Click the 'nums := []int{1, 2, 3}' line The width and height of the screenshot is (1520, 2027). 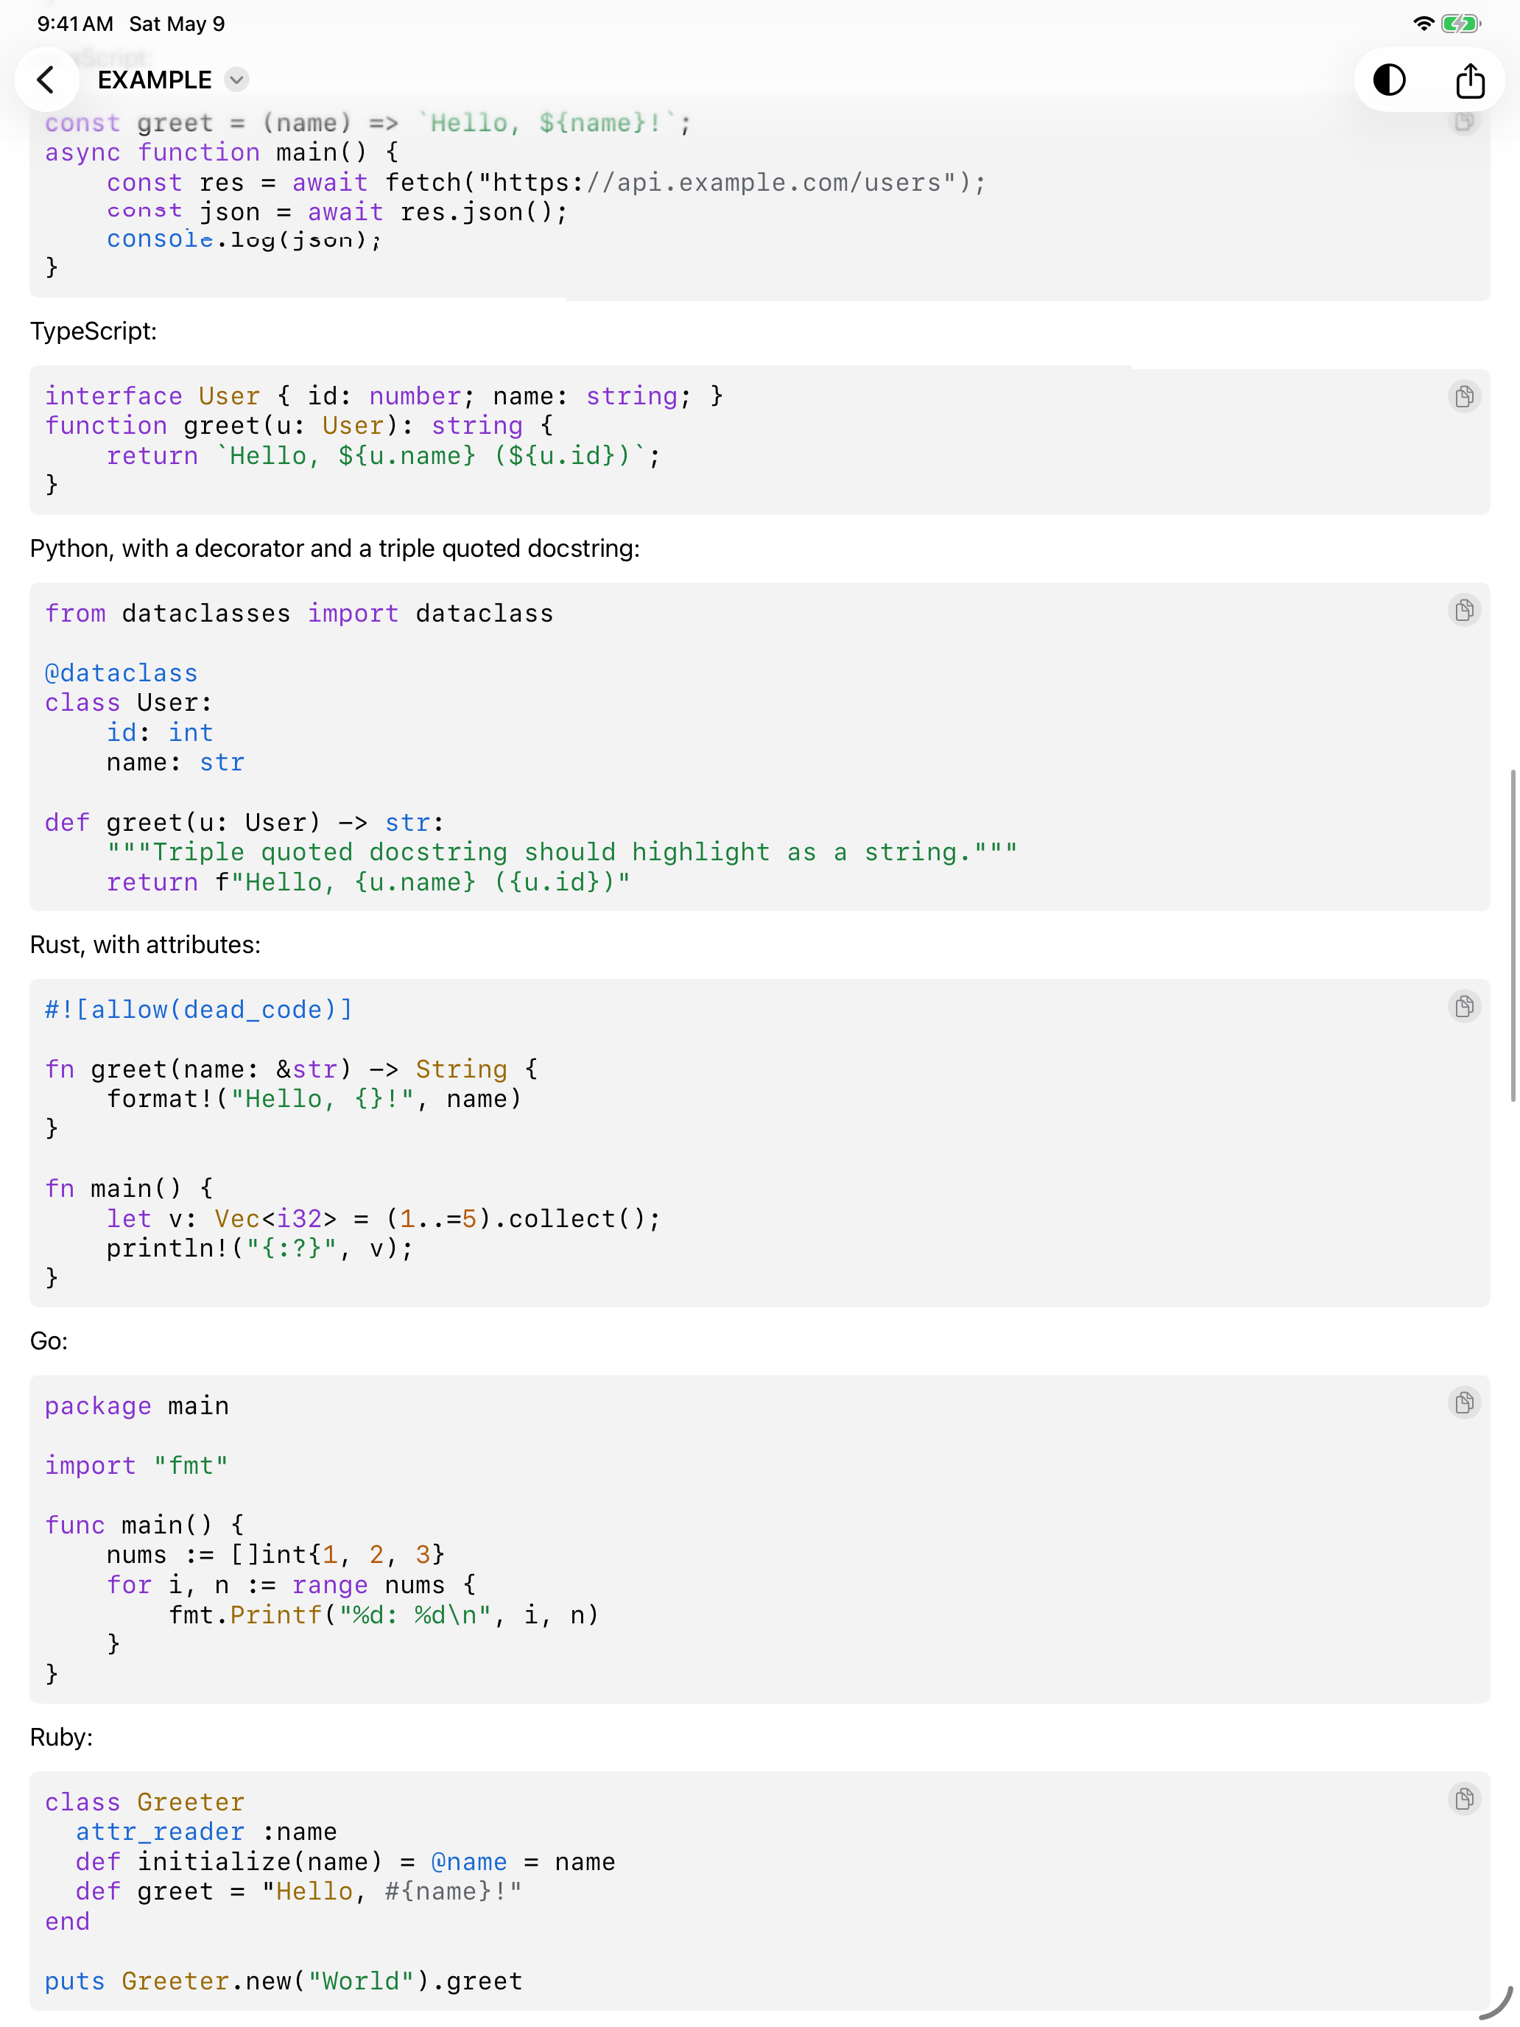[275, 1555]
